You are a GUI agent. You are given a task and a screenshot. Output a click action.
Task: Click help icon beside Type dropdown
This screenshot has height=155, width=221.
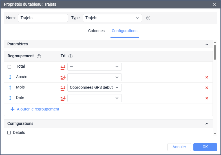point(148,18)
